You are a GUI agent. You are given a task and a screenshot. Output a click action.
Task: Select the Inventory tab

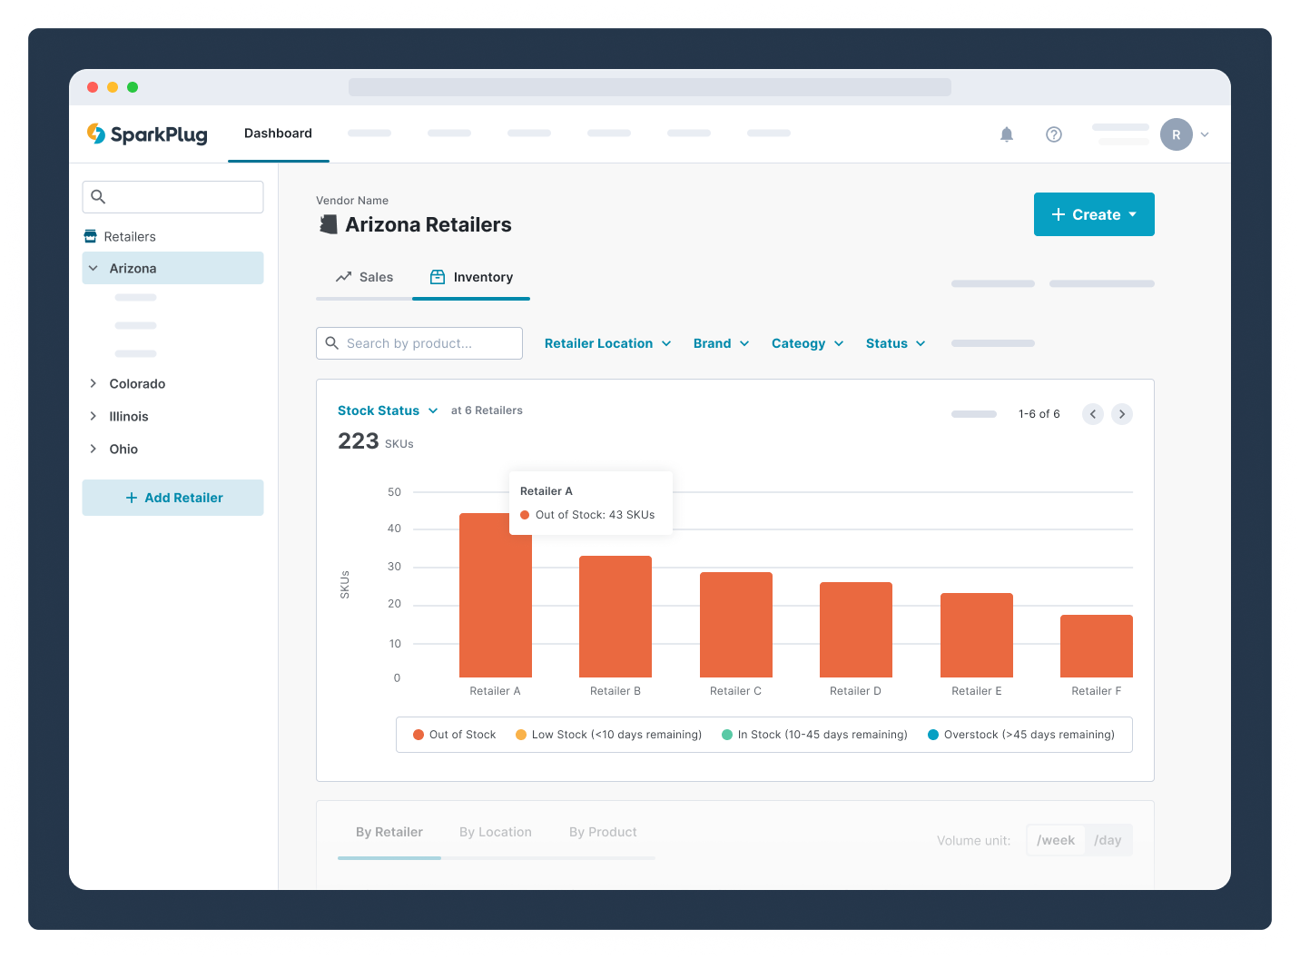(471, 277)
